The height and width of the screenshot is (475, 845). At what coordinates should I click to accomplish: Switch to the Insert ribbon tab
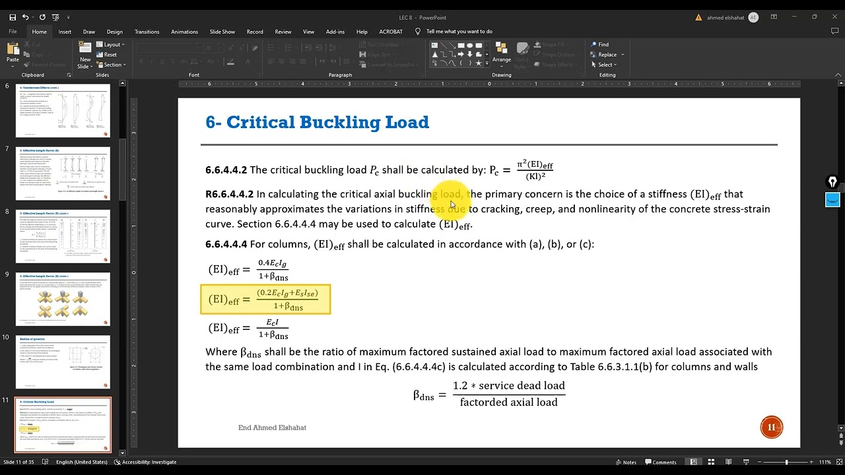click(x=65, y=32)
